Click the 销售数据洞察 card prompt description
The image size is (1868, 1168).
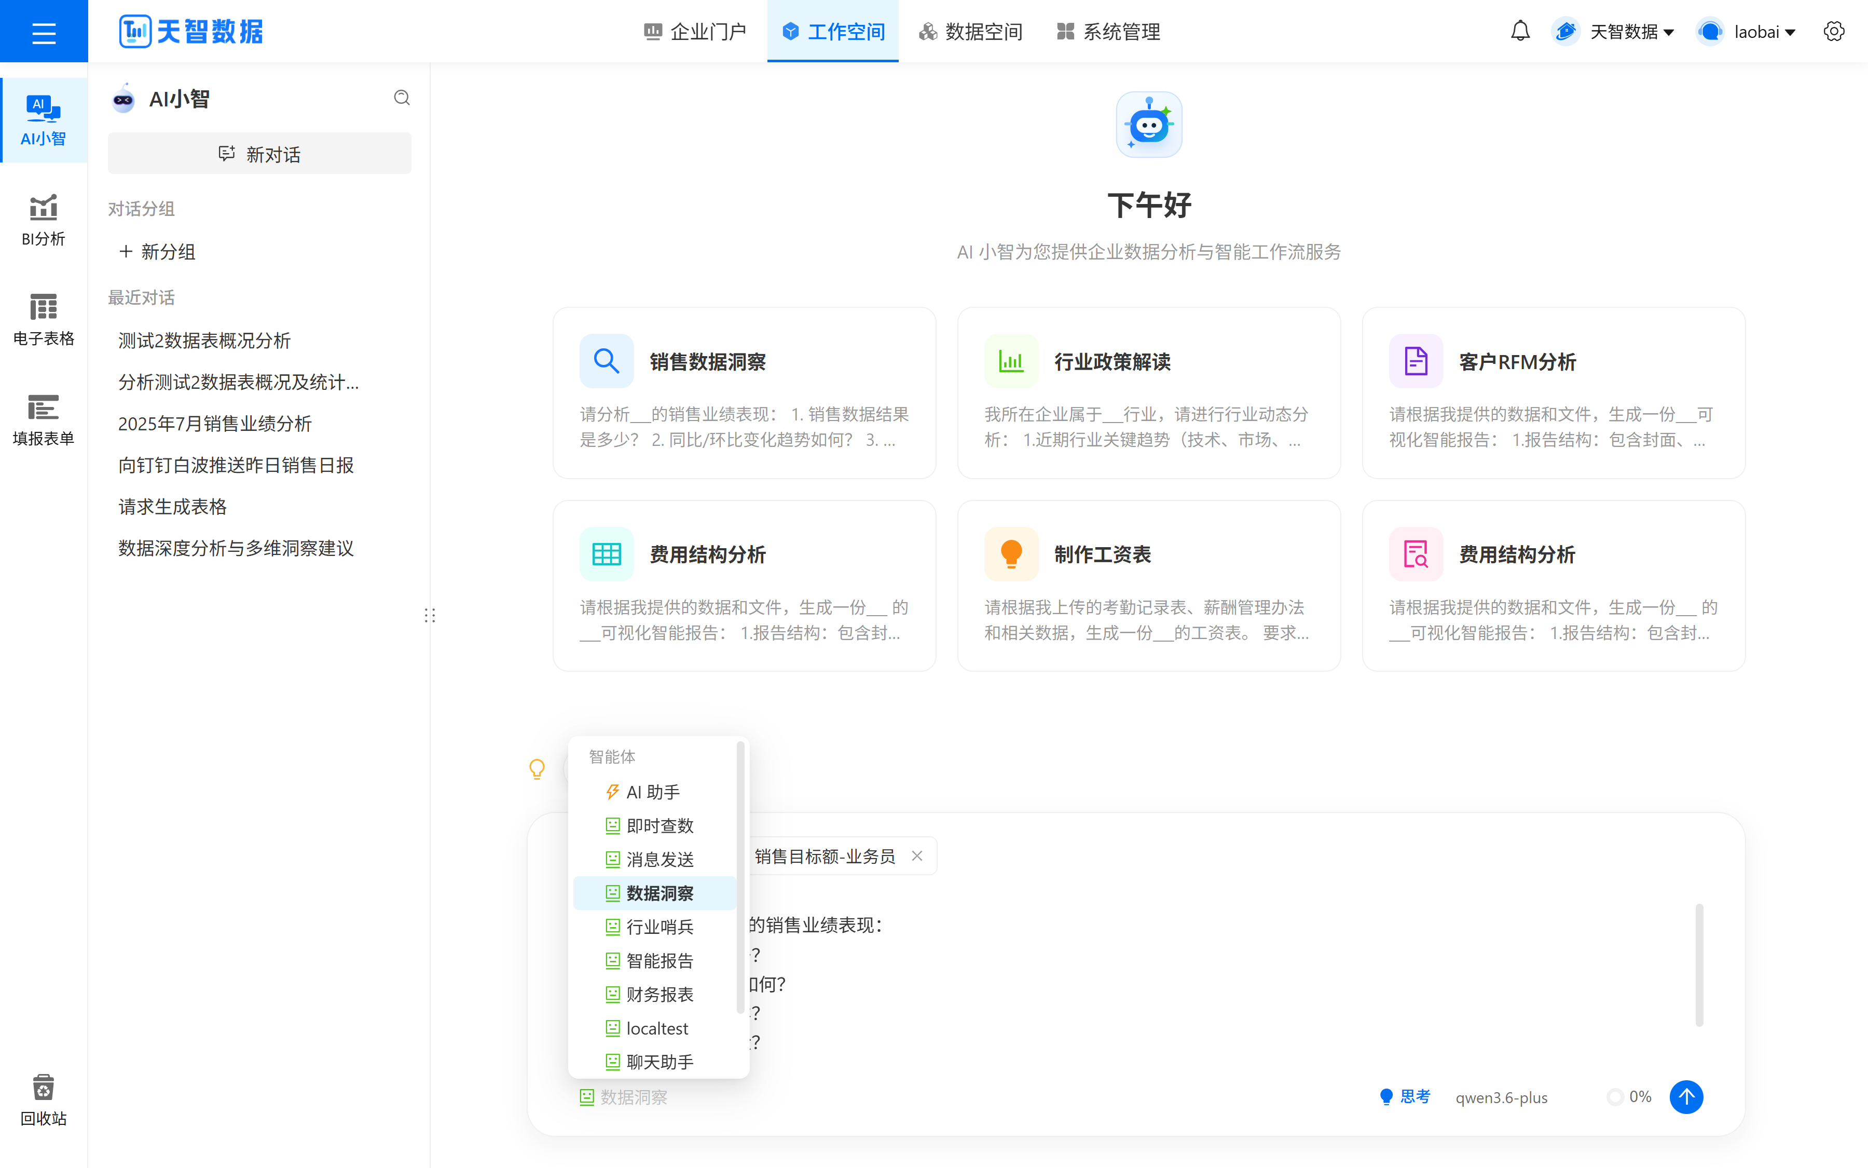pos(744,427)
